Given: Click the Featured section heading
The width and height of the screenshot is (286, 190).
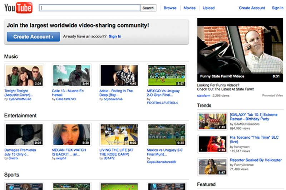Looking at the screenshot, I should pyautogui.click(x=206, y=184).
